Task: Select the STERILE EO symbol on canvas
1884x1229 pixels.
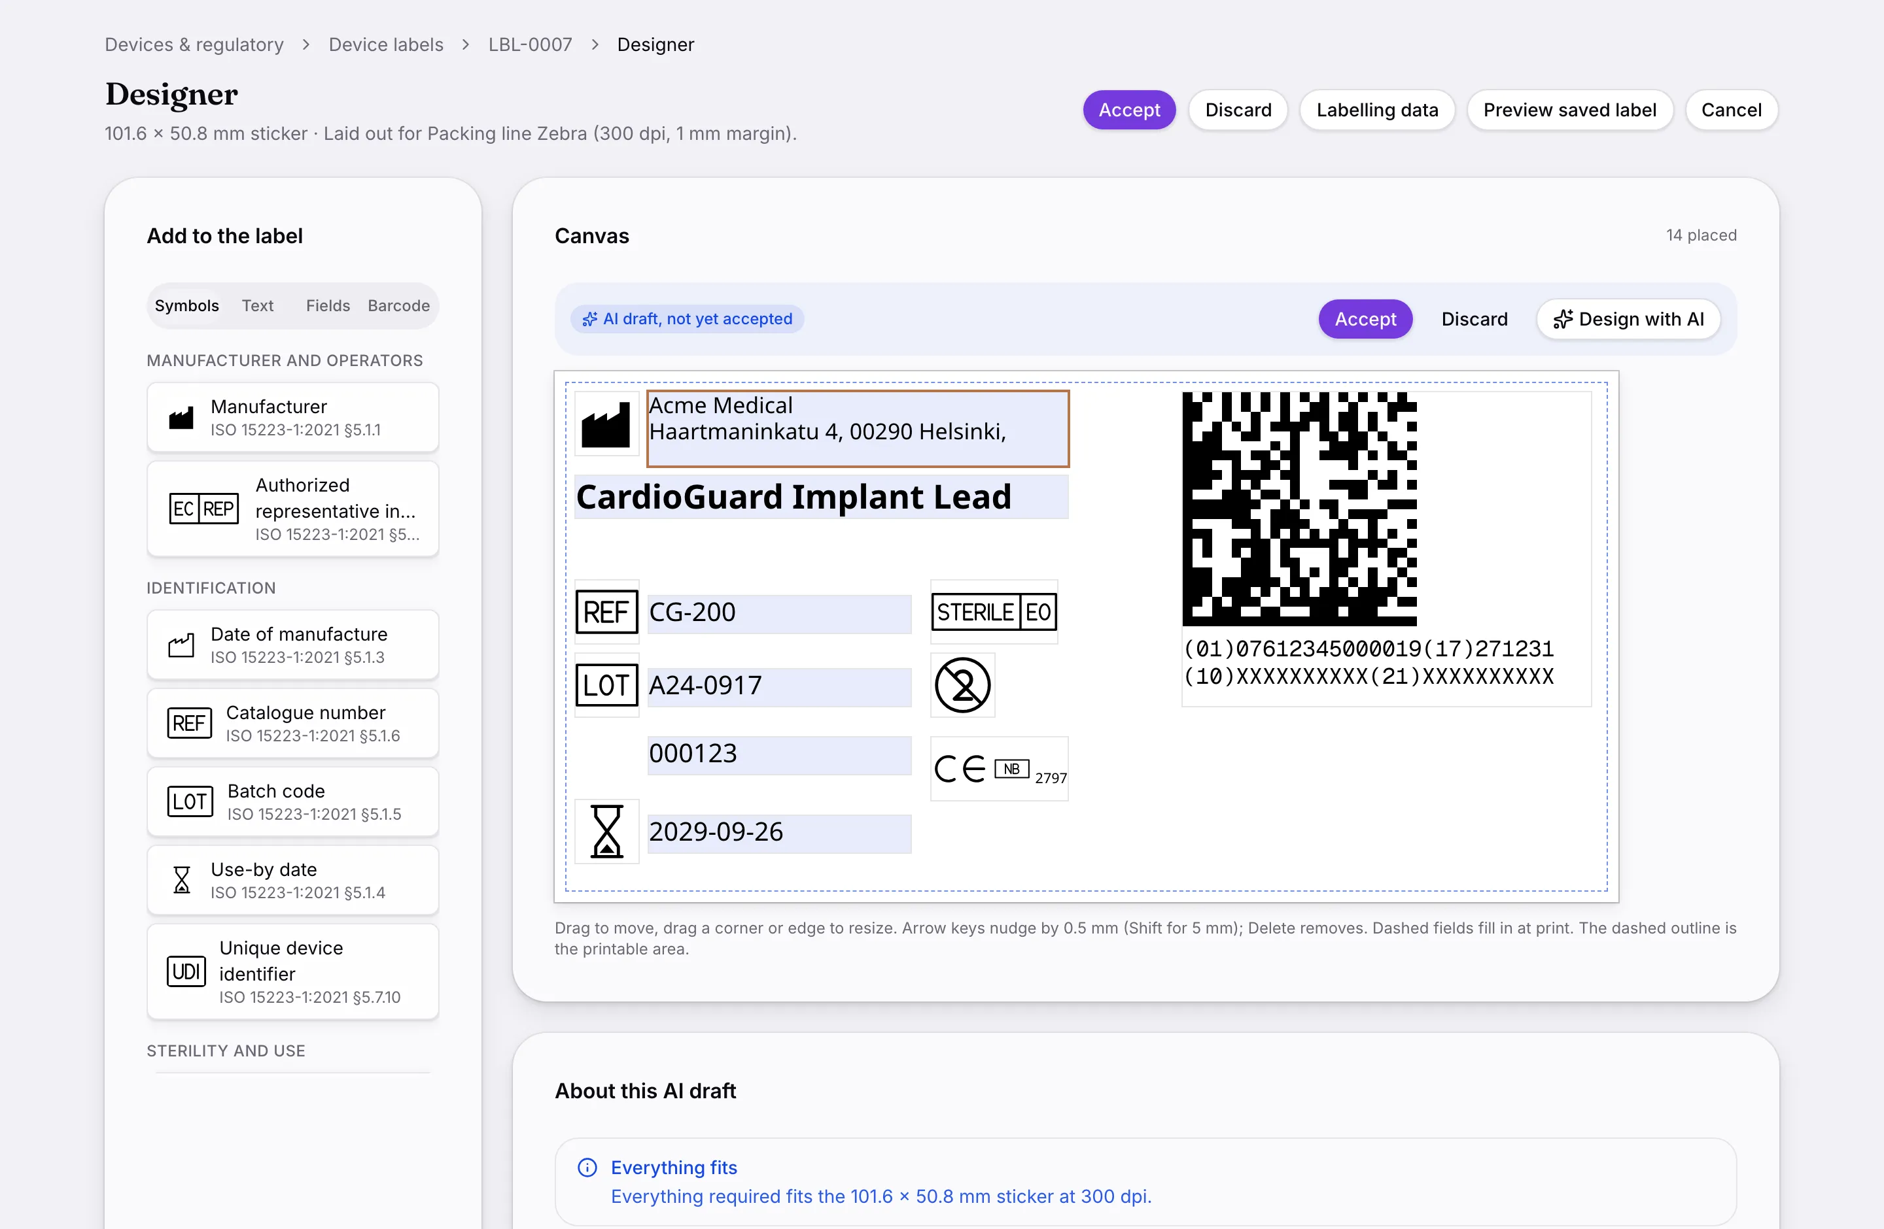Action: click(x=994, y=612)
